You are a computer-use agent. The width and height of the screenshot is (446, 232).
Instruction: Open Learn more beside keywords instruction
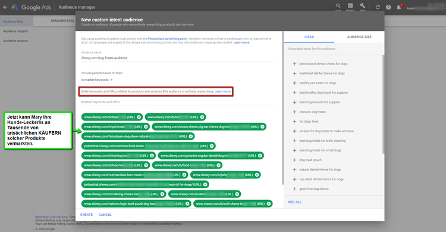coord(222,91)
